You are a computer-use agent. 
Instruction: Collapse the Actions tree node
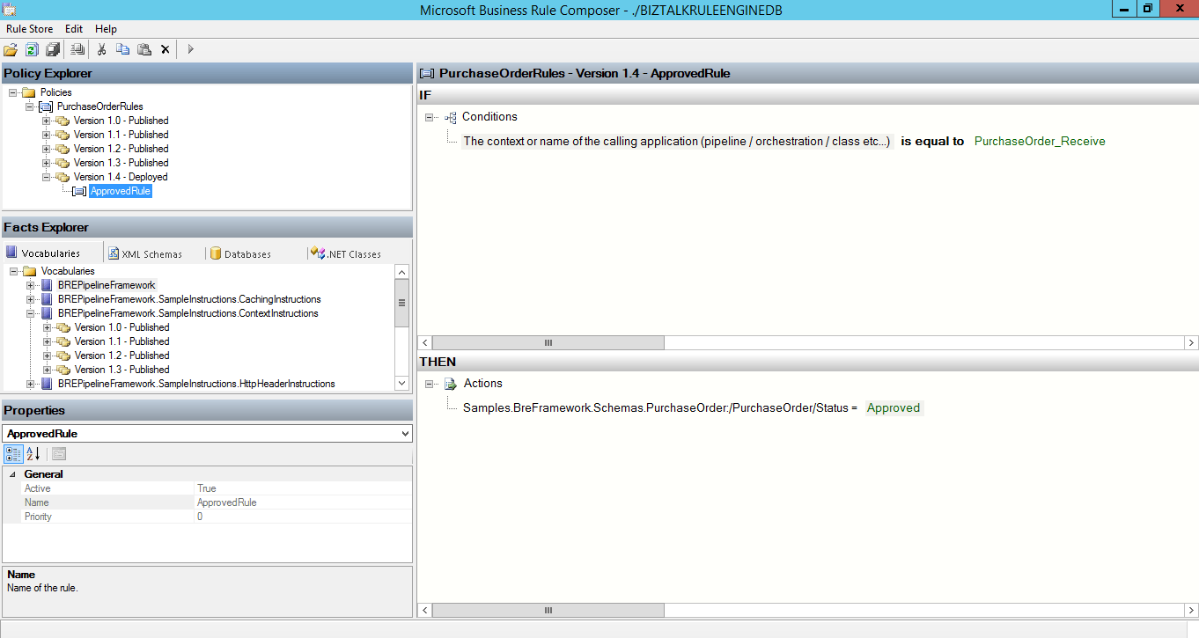click(430, 384)
